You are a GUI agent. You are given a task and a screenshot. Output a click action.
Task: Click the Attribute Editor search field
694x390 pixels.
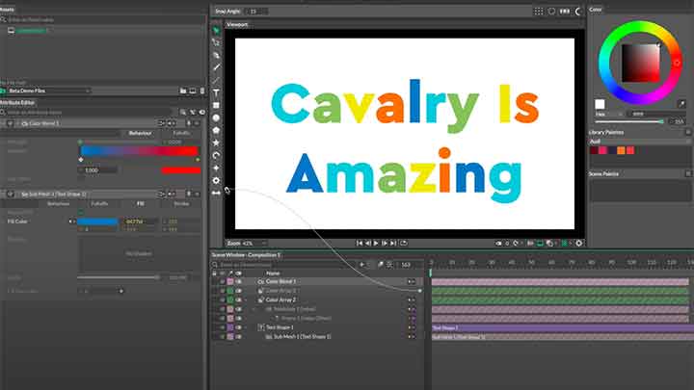pos(89,113)
